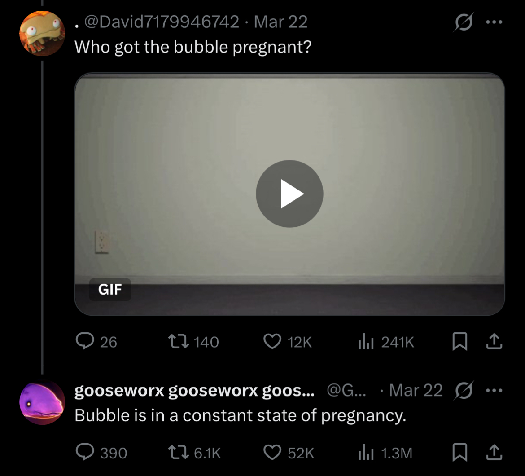Open Grok icon on gooseworx tweet
This screenshot has height=476, width=525.
(464, 390)
